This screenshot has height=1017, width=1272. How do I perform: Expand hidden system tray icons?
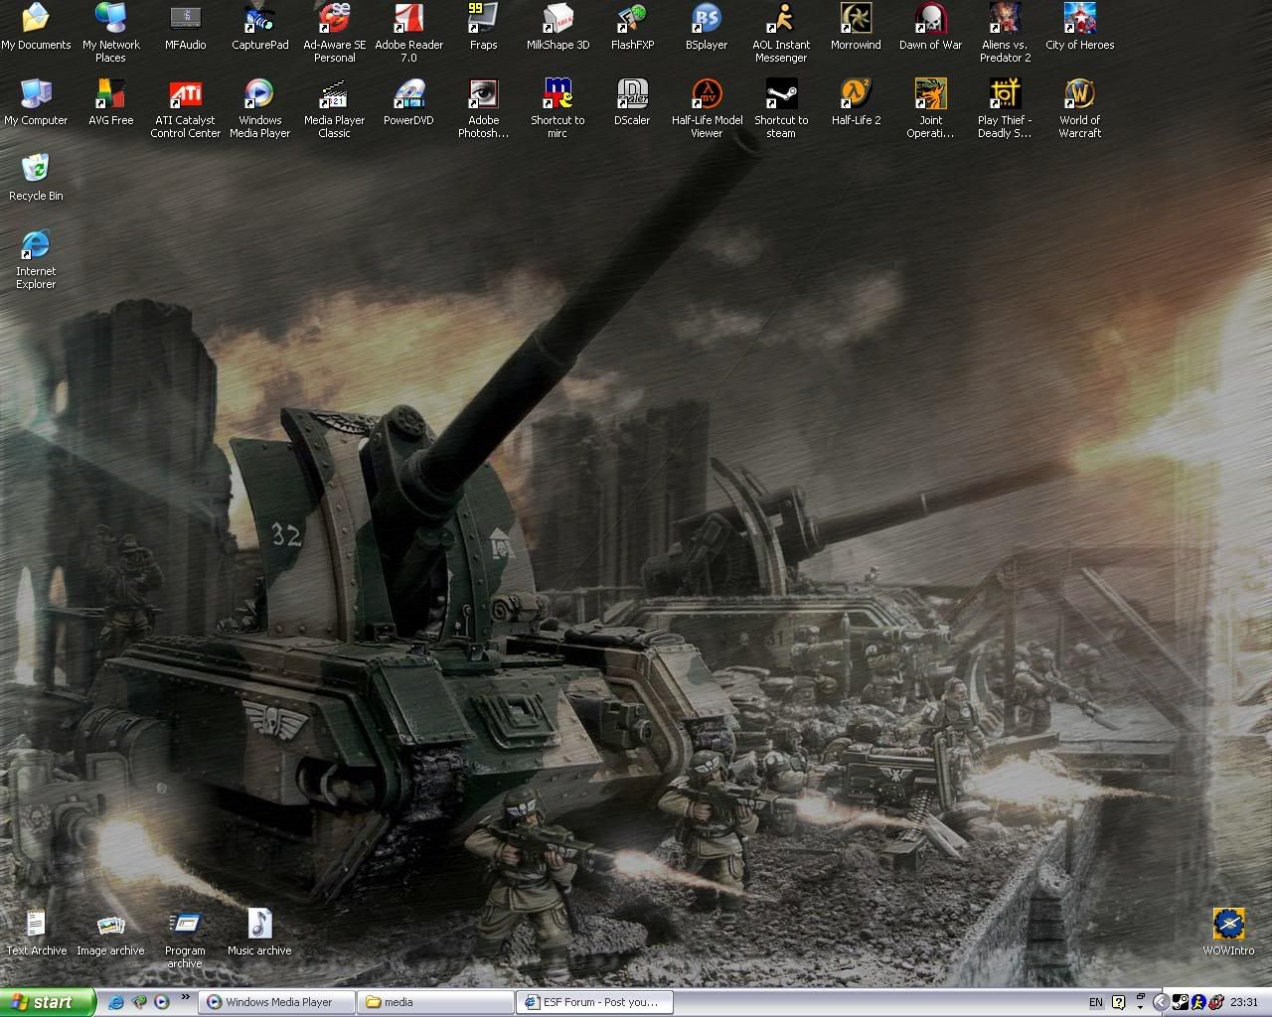[x=1160, y=1002]
